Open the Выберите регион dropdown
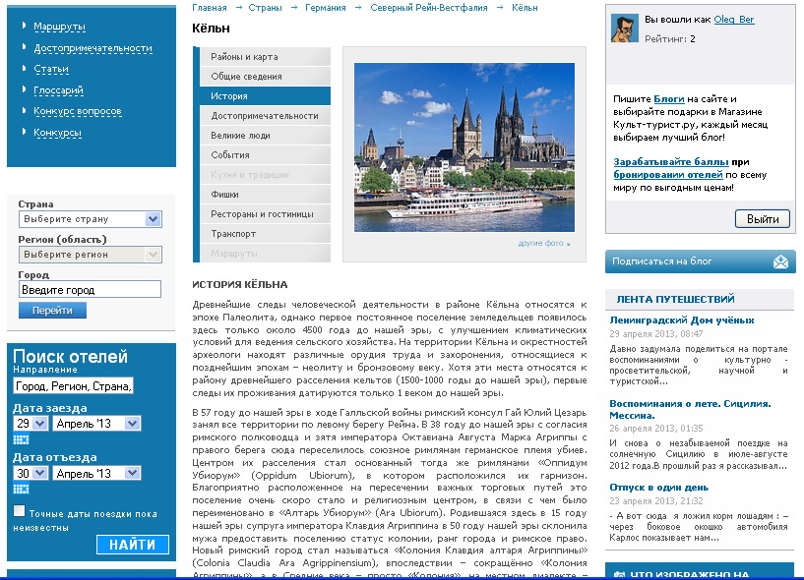Image resolution: width=804 pixels, height=580 pixels. 91,255
